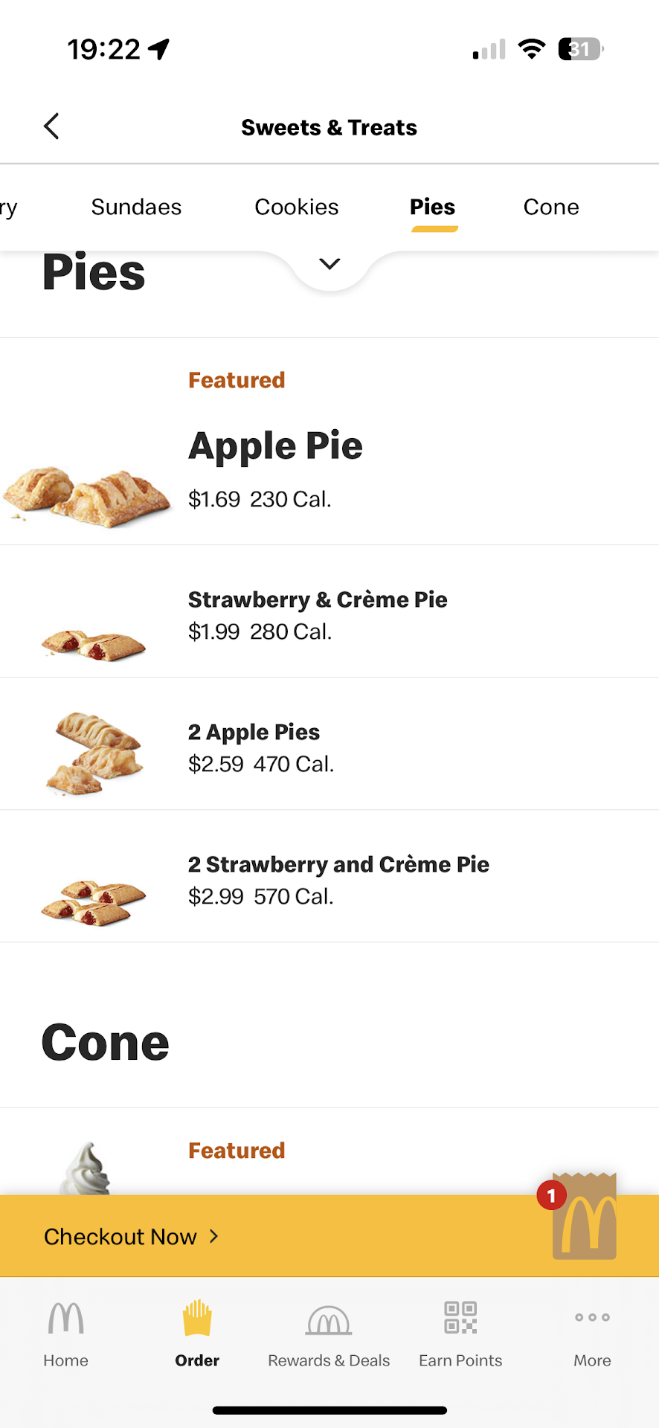Tap the Earn Points QR code icon
Viewport: 659px width, 1428px height.
tap(460, 1318)
